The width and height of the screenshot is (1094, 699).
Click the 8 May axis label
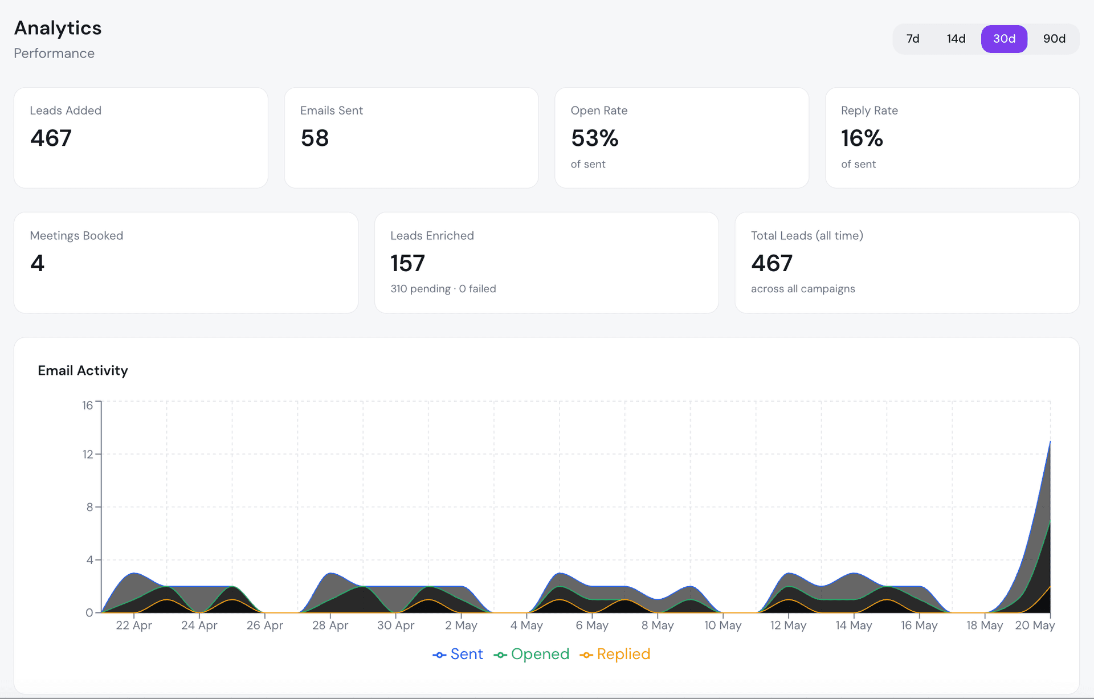658,625
